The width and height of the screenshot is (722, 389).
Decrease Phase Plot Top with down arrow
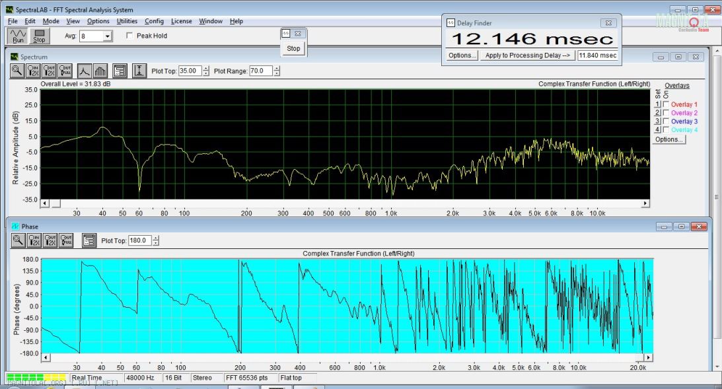click(x=156, y=242)
